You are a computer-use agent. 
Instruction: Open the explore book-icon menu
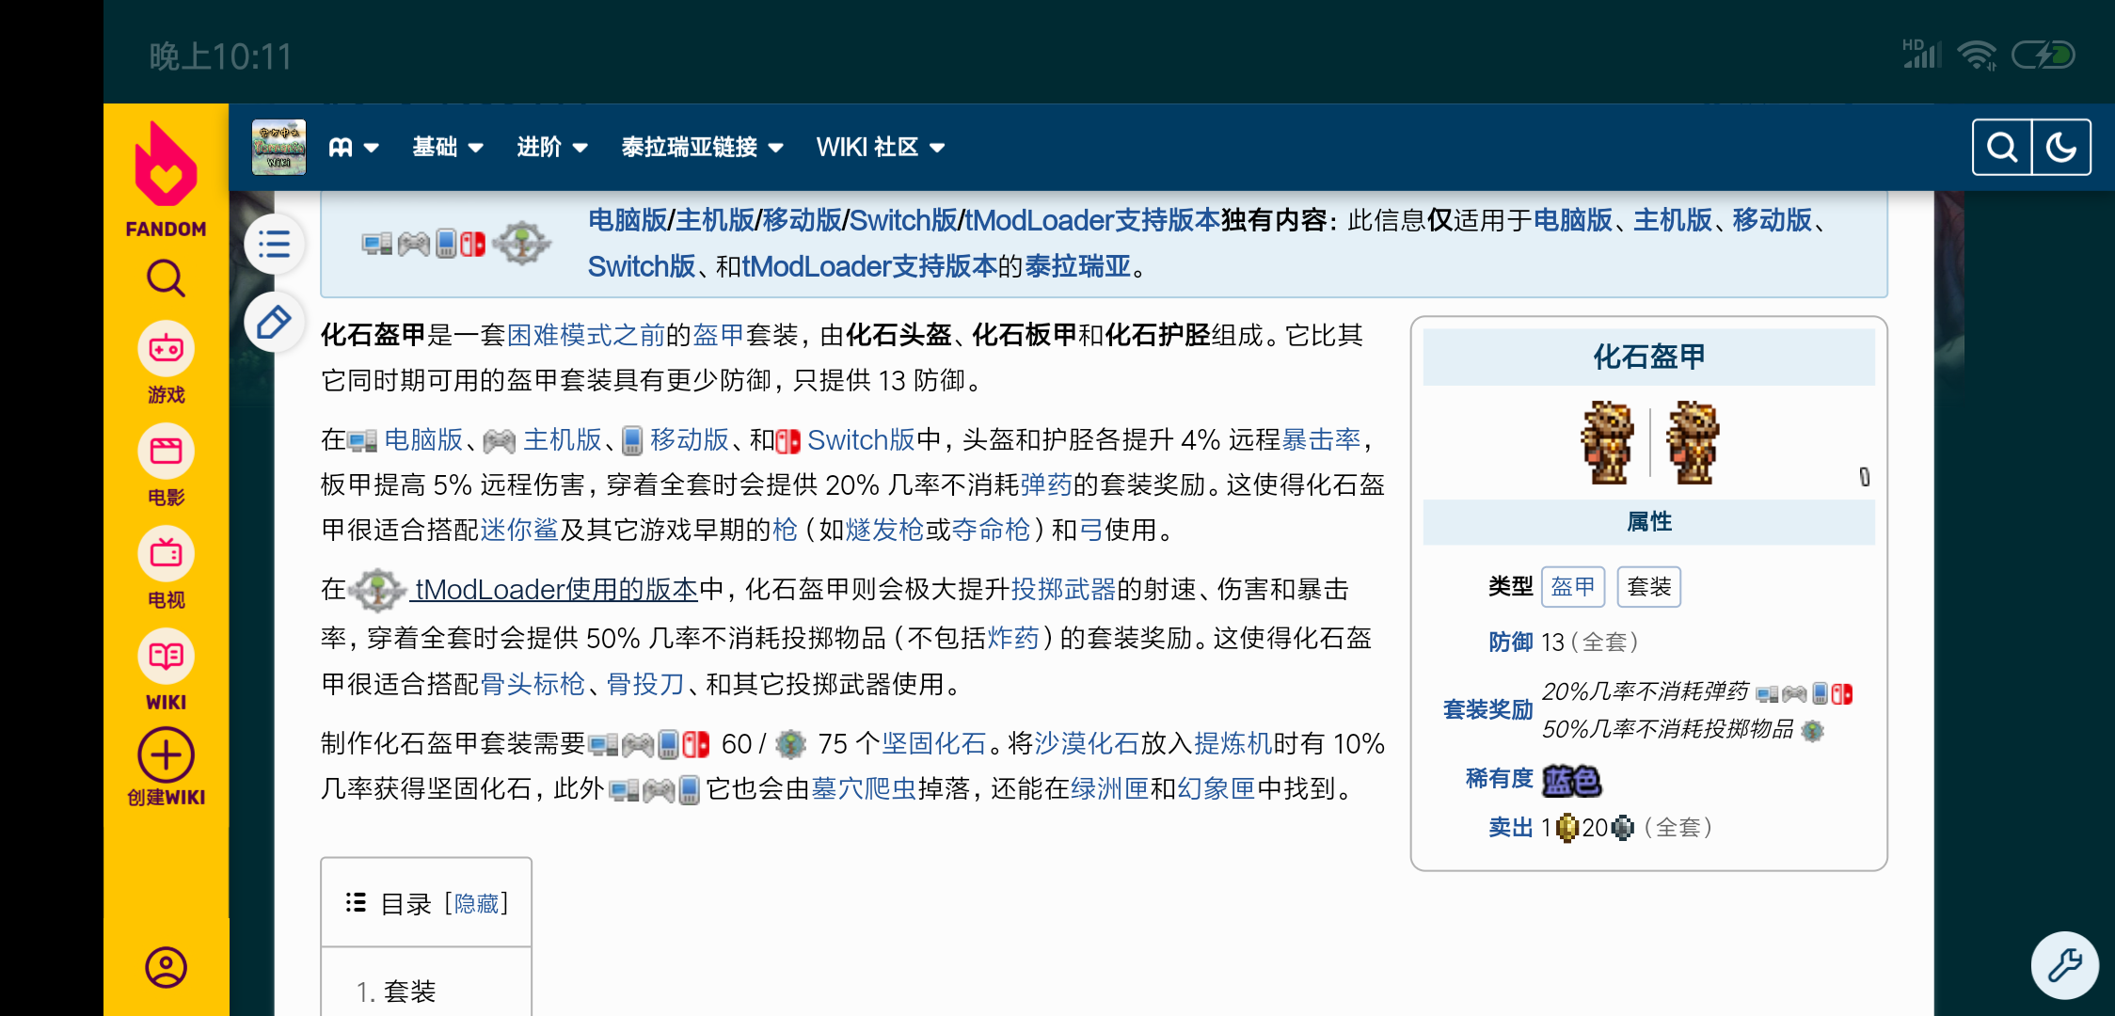[353, 148]
